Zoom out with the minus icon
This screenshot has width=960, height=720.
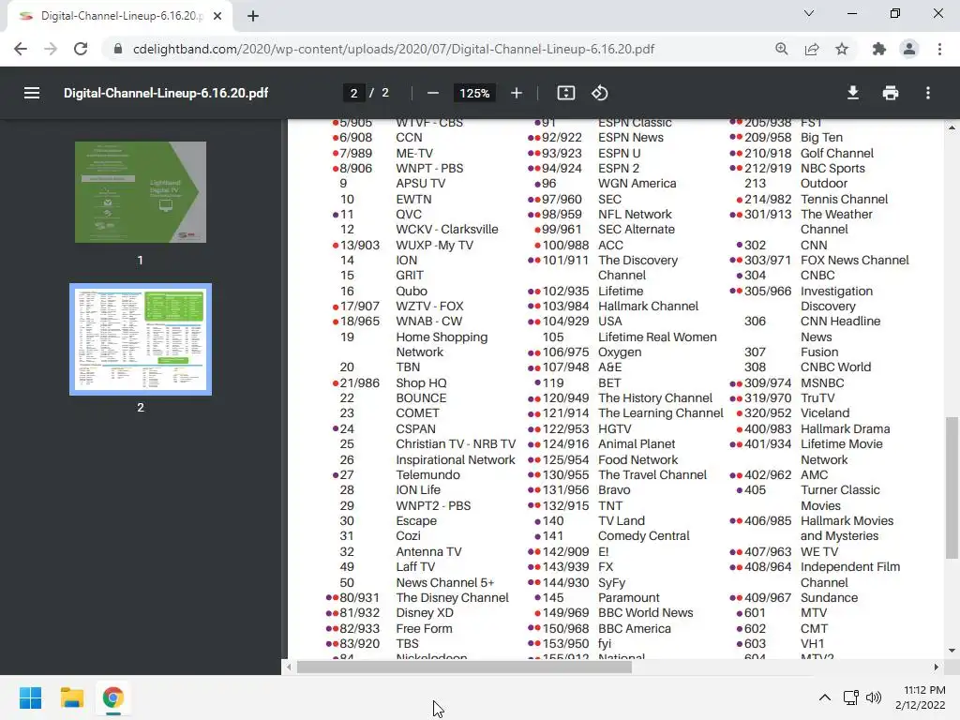[433, 93]
